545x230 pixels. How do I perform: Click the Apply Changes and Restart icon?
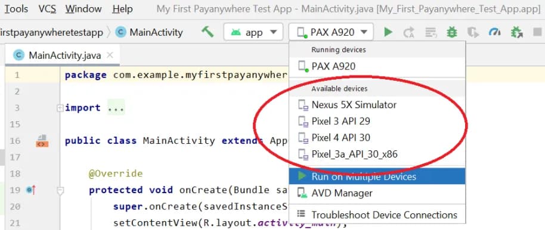coord(409,32)
